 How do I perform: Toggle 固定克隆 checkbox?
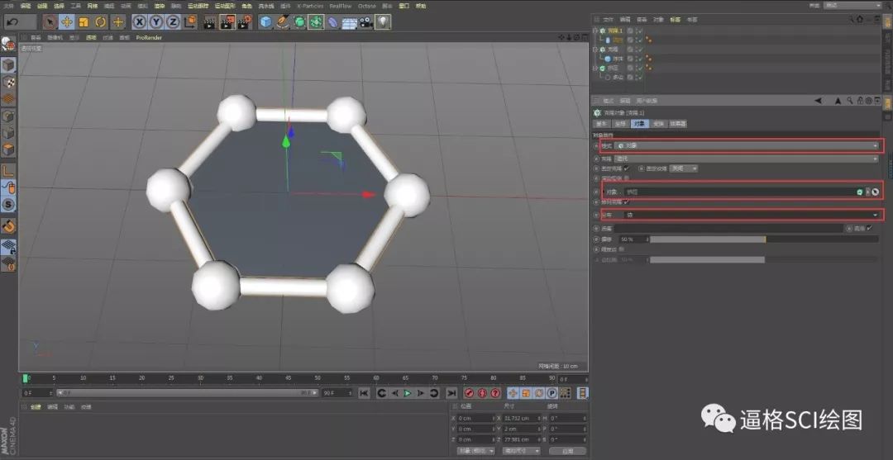627,168
